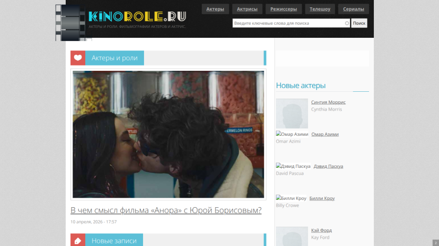Open the Актрисы menu item
Image resolution: width=439 pixels, height=246 pixels.
coord(247,9)
